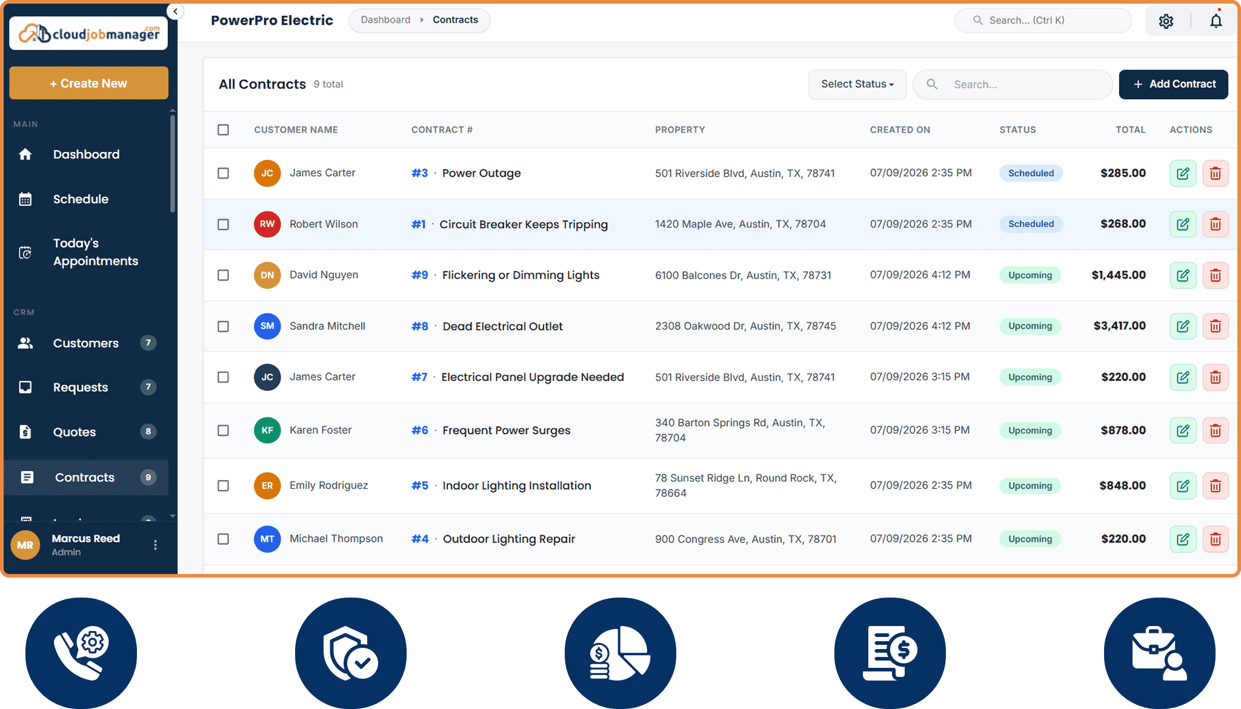Click the $3,417.00 total
This screenshot has height=709, width=1241.
pyautogui.click(x=1119, y=326)
